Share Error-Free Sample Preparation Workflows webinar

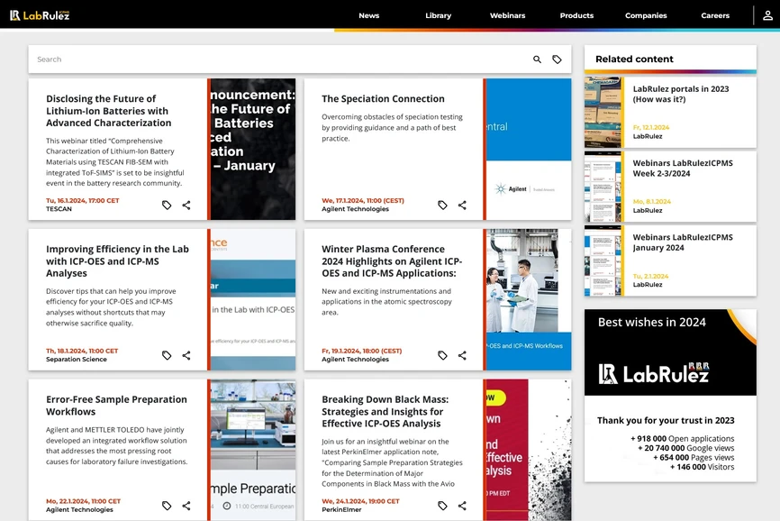[186, 506]
